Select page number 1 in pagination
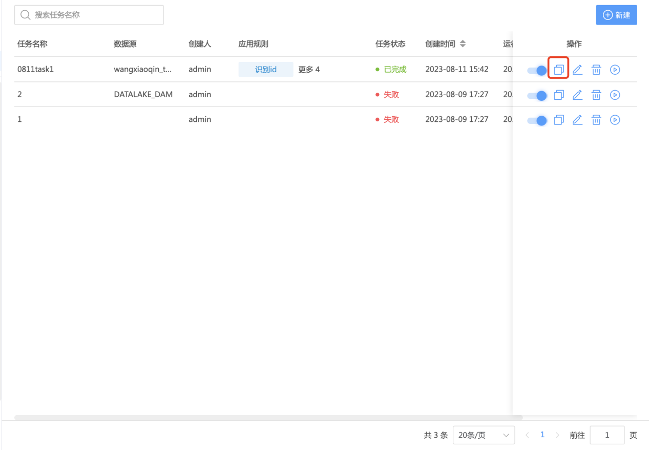 pos(542,435)
